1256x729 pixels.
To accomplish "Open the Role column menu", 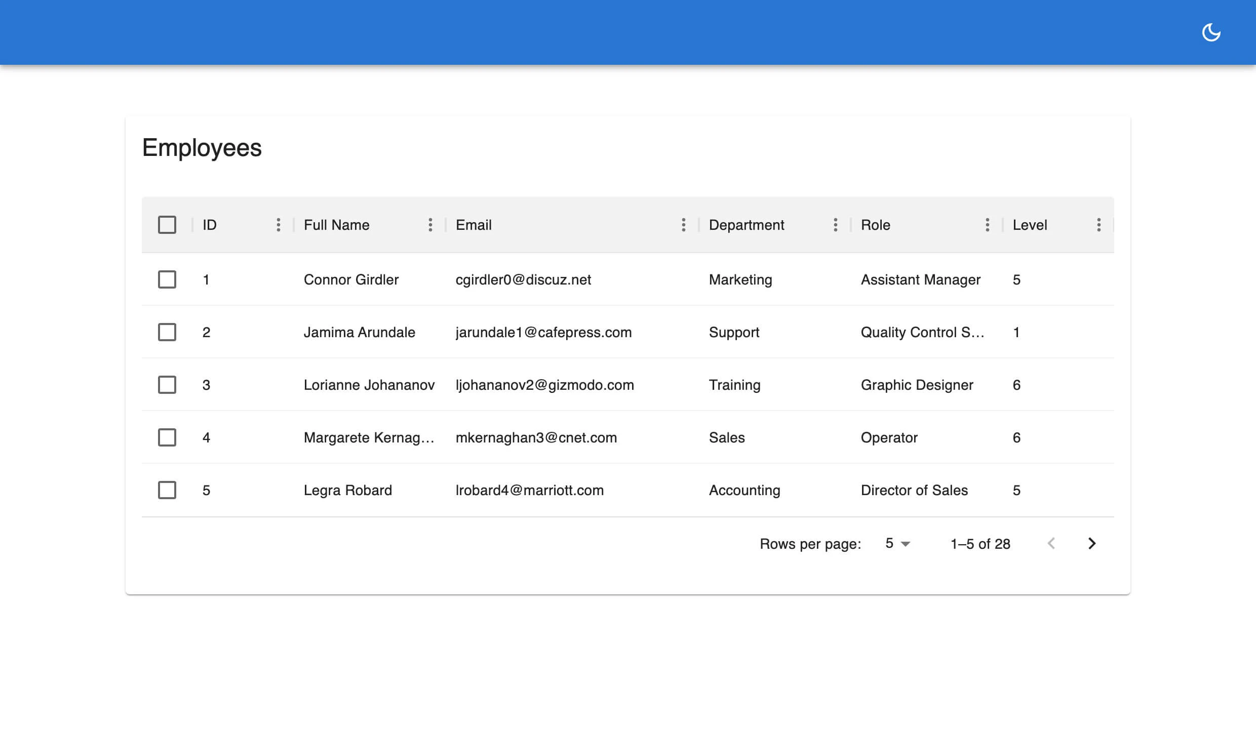I will [x=987, y=224].
